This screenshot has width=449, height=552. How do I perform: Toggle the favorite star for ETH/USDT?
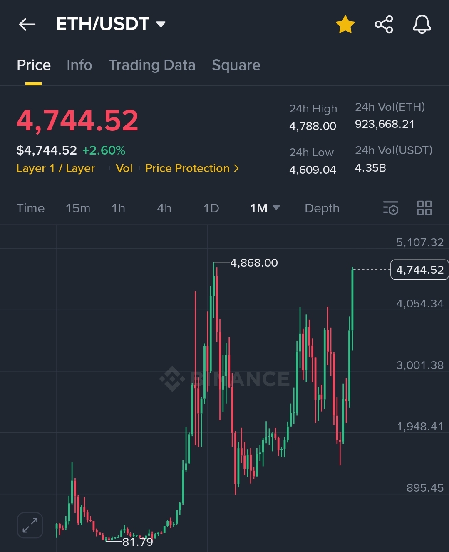(x=345, y=24)
